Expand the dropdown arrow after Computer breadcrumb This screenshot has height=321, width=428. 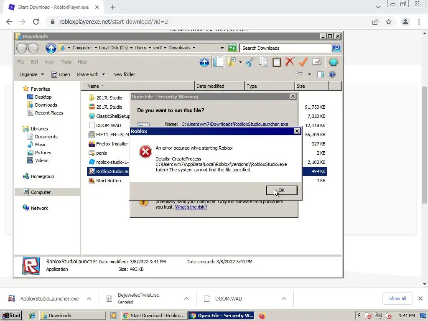tap(96, 48)
